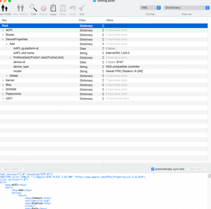The width and height of the screenshot is (211, 209).
Task: Click the Sync text button
Action: (x=197, y=169)
